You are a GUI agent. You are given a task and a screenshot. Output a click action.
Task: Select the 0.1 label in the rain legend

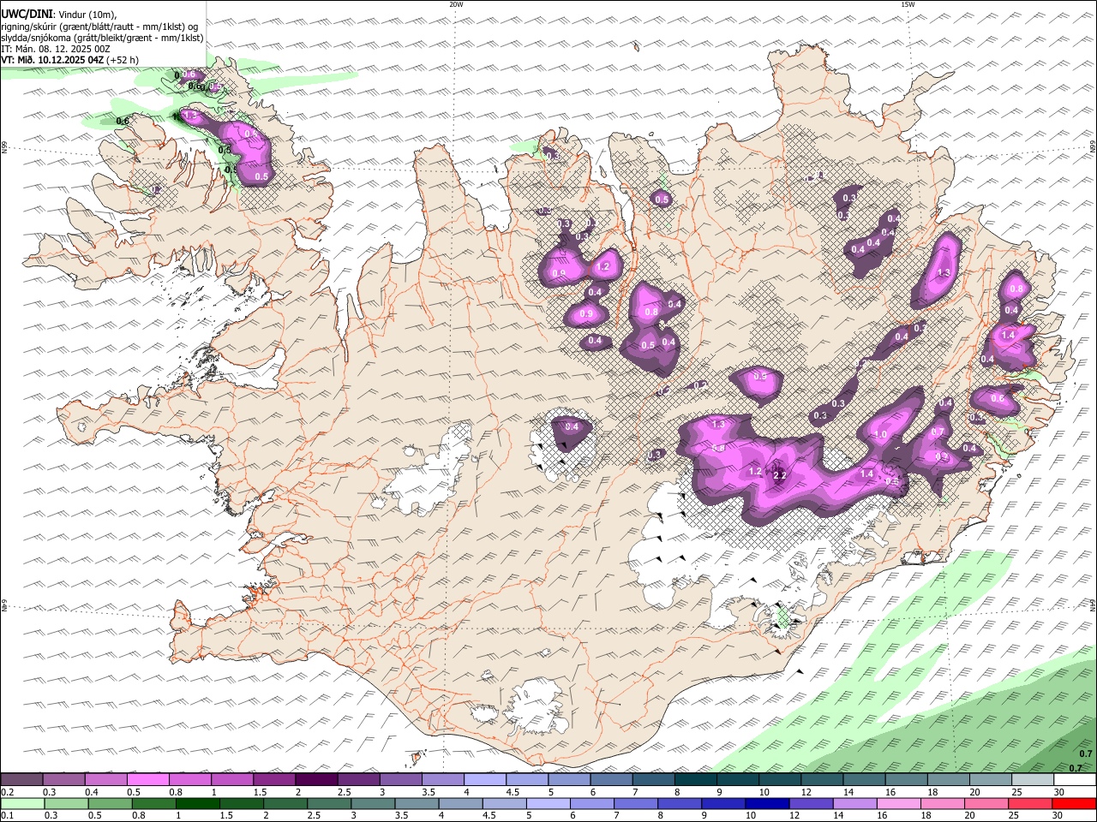click(7, 816)
